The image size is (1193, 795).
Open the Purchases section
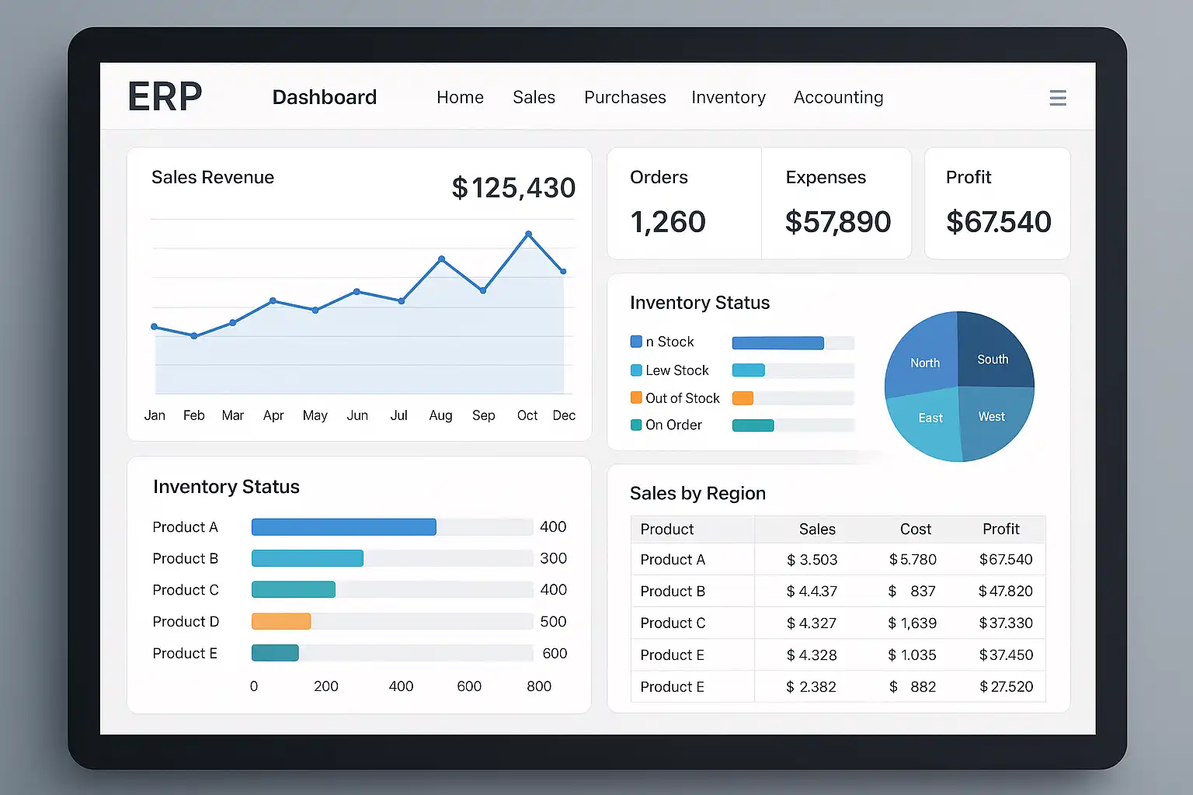click(624, 97)
